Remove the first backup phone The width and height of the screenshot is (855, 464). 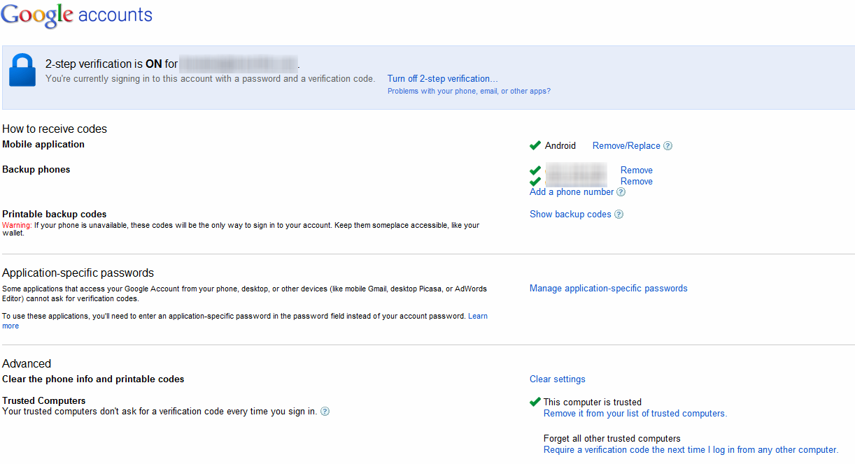pyautogui.click(x=636, y=170)
